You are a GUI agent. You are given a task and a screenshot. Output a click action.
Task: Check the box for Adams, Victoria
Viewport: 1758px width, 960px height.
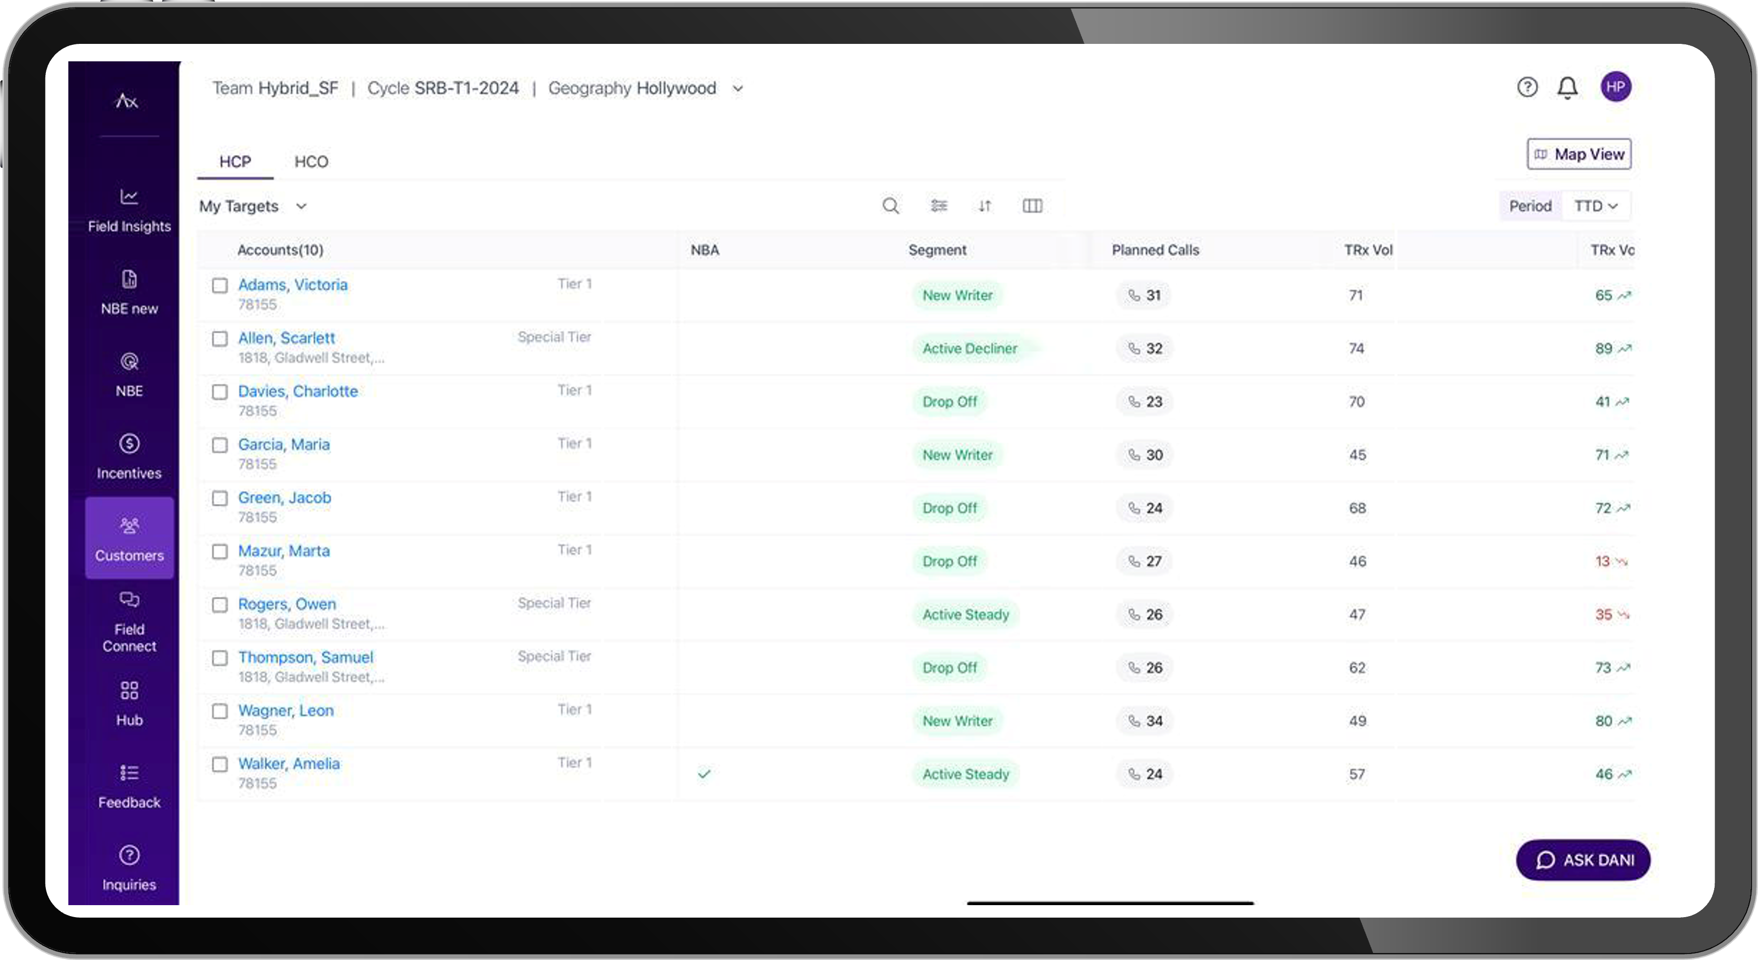(x=220, y=285)
